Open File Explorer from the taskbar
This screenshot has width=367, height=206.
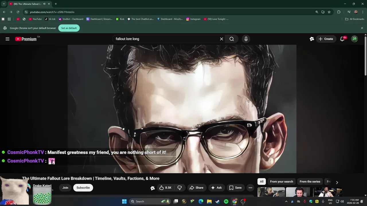coord(209,201)
